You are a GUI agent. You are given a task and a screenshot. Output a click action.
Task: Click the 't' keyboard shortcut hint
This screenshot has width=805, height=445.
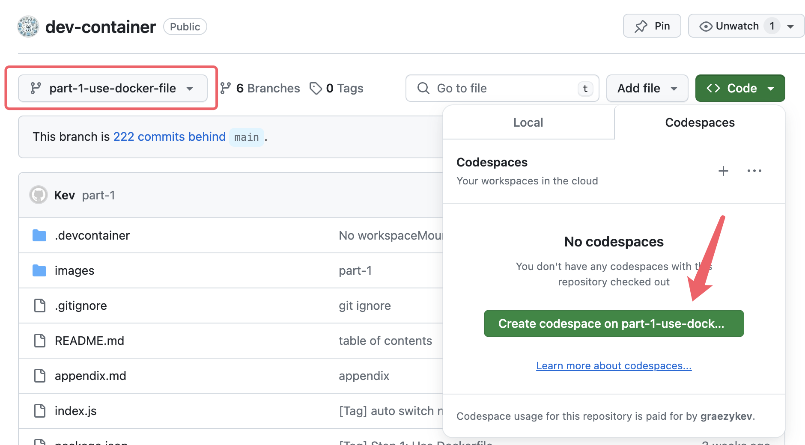click(585, 89)
